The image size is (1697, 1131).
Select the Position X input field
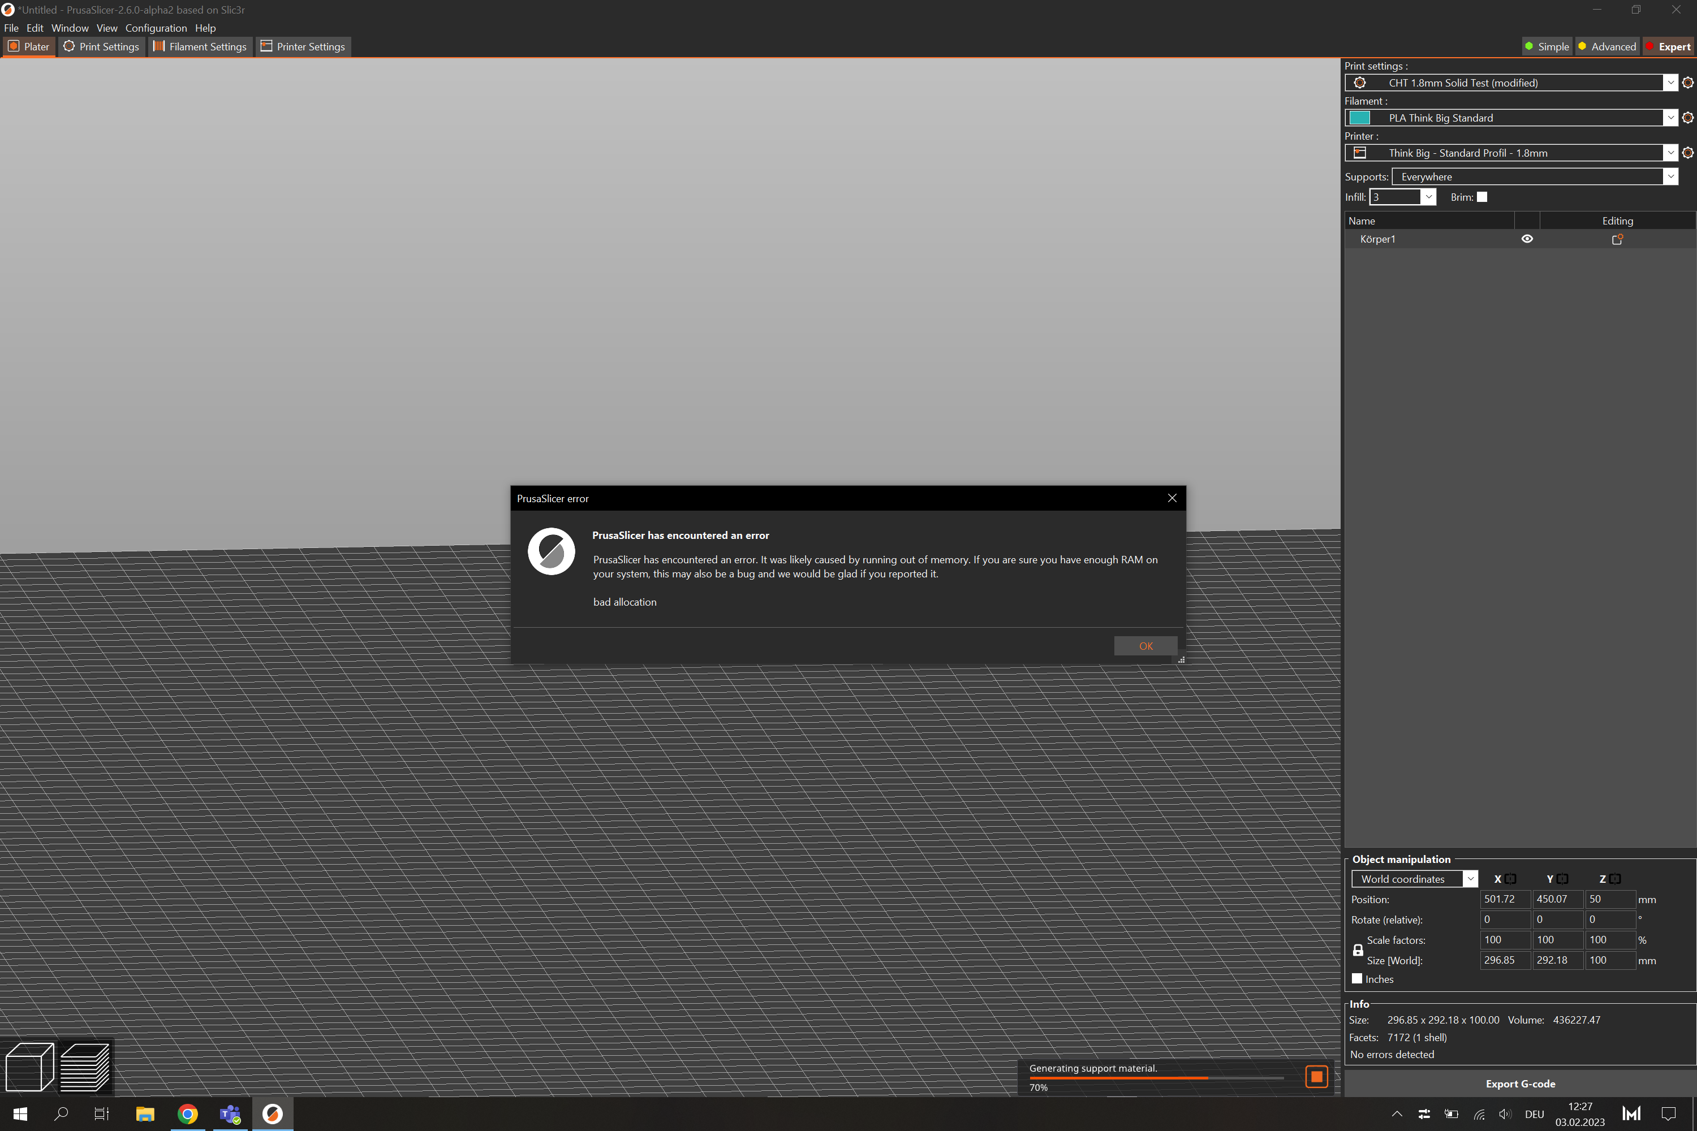pos(1504,899)
